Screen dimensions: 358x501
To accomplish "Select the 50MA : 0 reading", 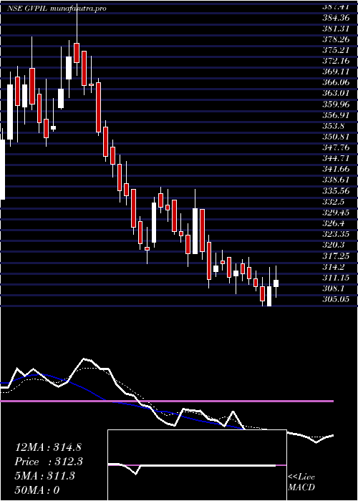I will (37, 490).
